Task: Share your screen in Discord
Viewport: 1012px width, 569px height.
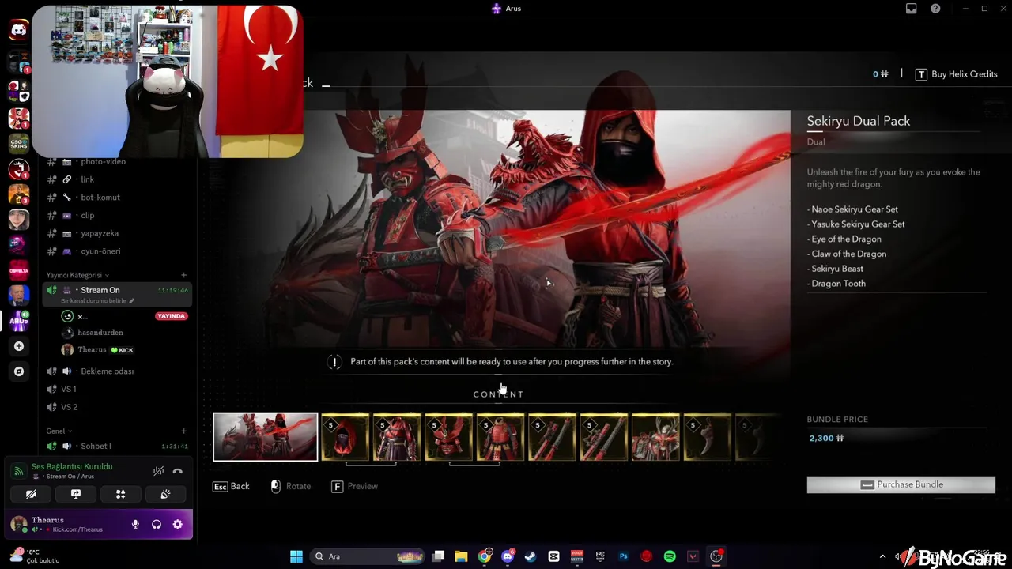Action: pyautogui.click(x=76, y=494)
